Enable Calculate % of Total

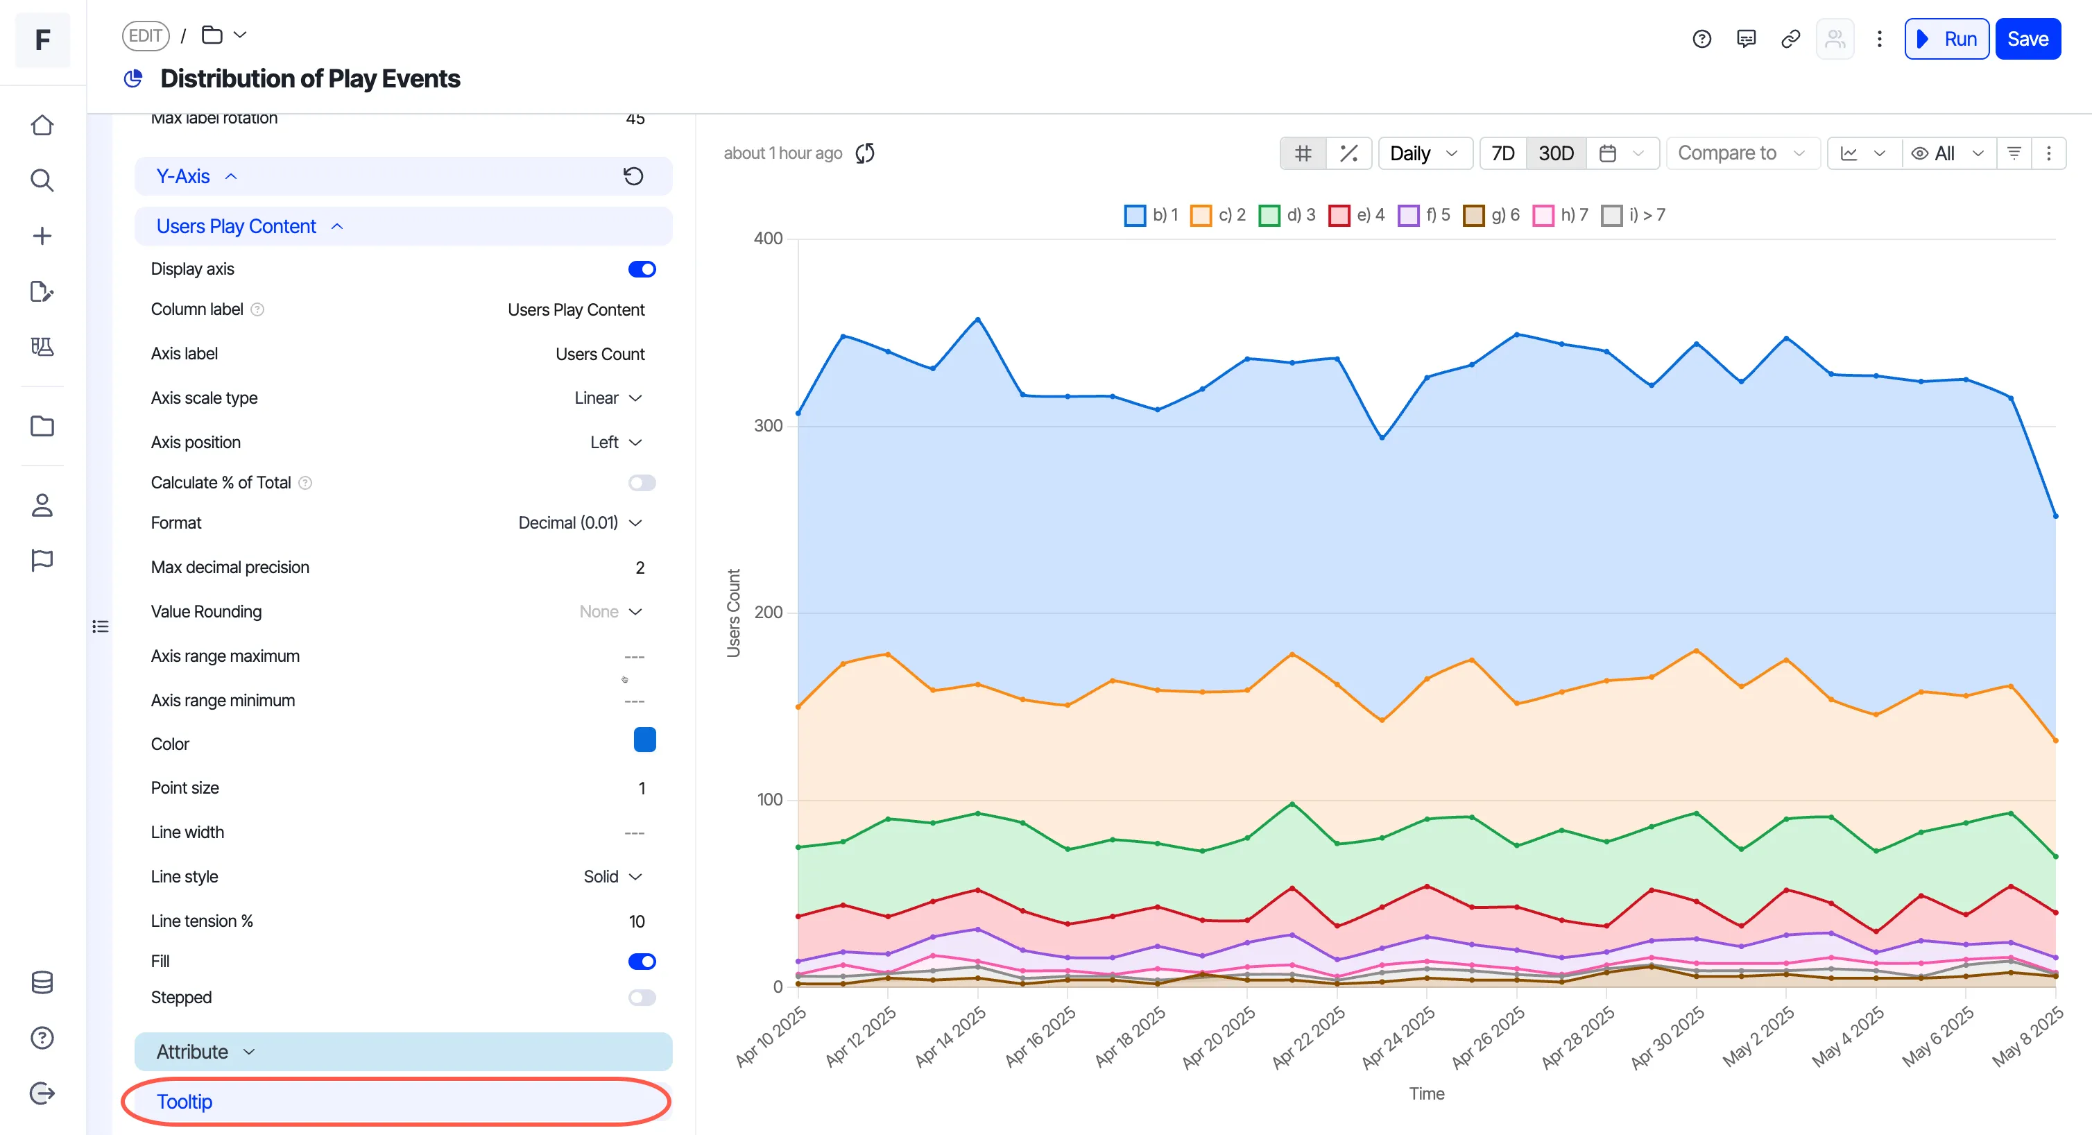pyautogui.click(x=642, y=483)
